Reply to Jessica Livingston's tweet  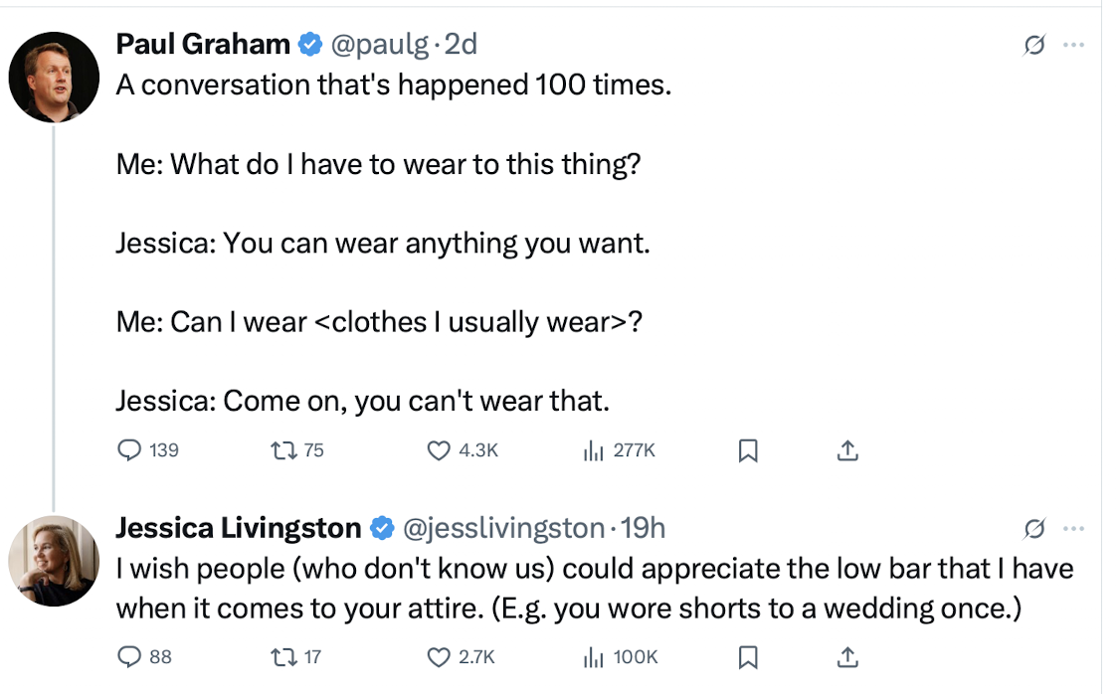(130, 656)
